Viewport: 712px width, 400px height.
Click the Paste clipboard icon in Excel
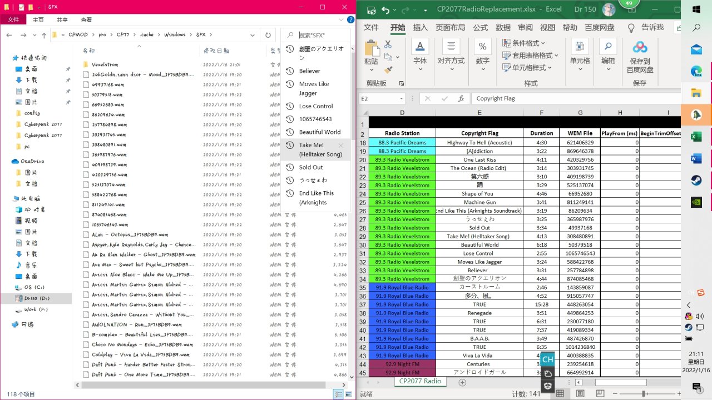click(371, 47)
